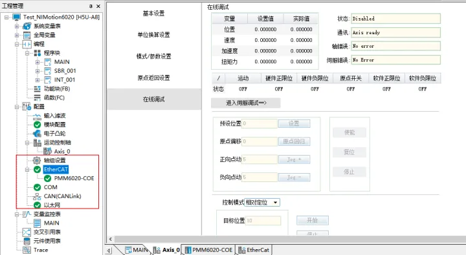
Task: Open the 基本设置 settings page
Action: [x=153, y=14]
